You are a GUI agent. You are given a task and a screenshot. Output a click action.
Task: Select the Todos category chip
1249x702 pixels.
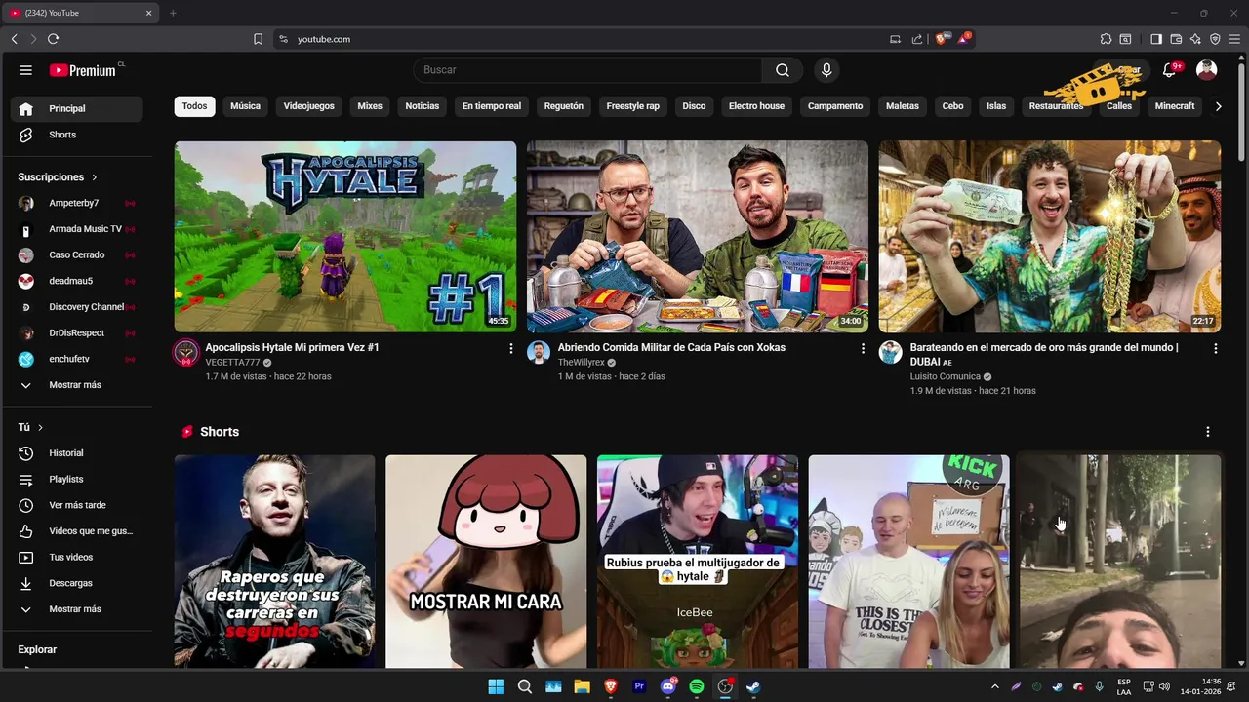pos(195,106)
